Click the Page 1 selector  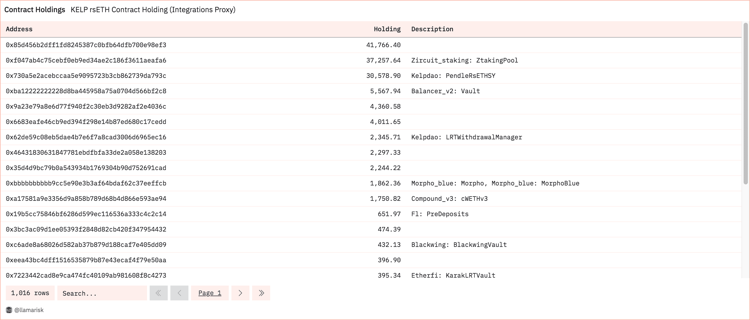(x=210, y=293)
